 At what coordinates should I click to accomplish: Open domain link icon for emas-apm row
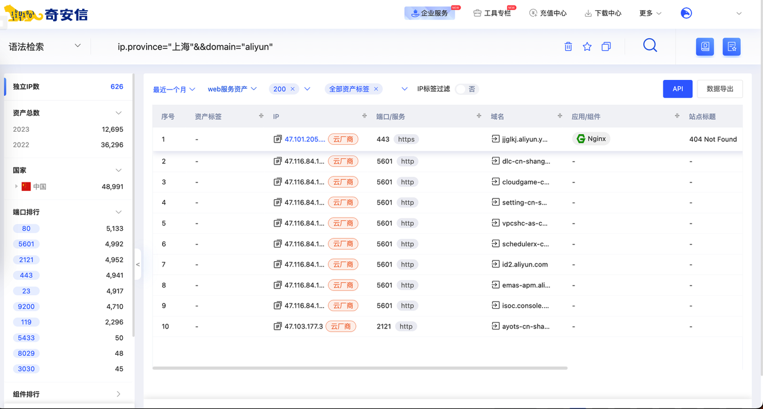click(x=495, y=285)
